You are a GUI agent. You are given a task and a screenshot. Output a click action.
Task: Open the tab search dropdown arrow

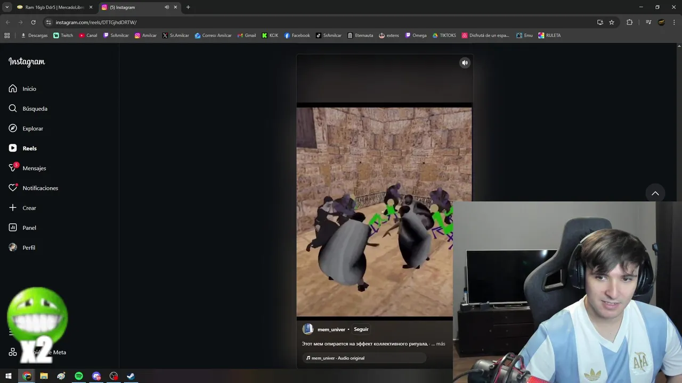click(7, 7)
